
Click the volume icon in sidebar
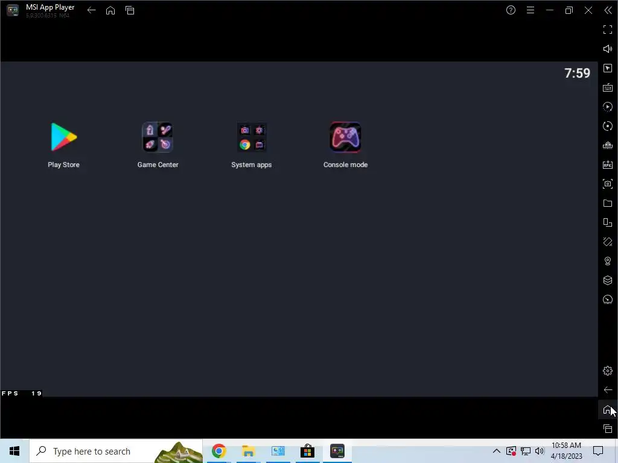tap(608, 49)
